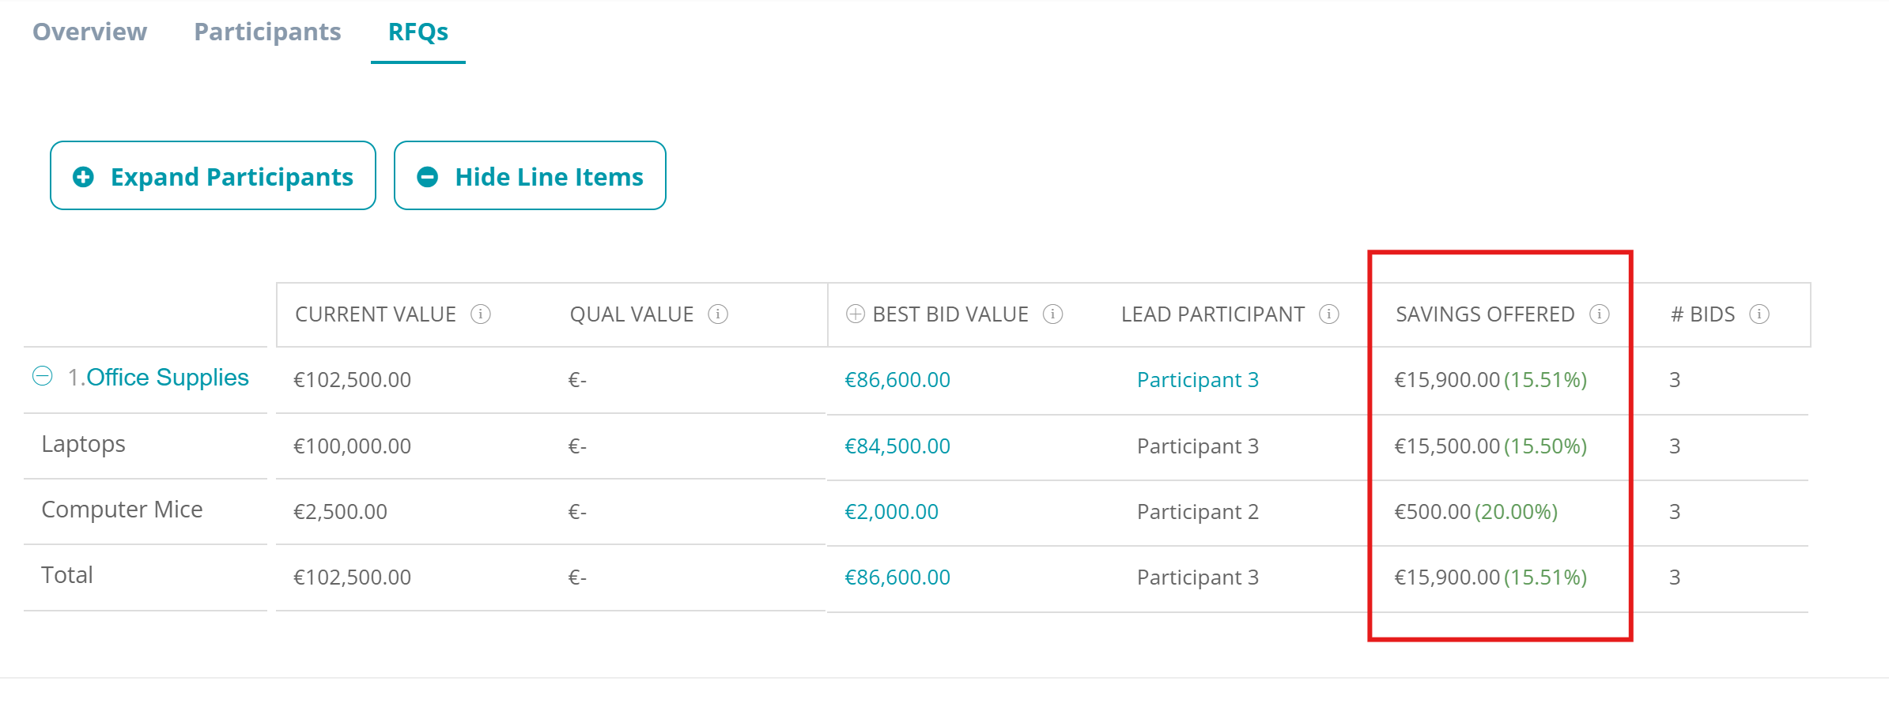Click €2,000.00 best bid for Computer Mice
This screenshot has width=1889, height=711.
pos(891,512)
